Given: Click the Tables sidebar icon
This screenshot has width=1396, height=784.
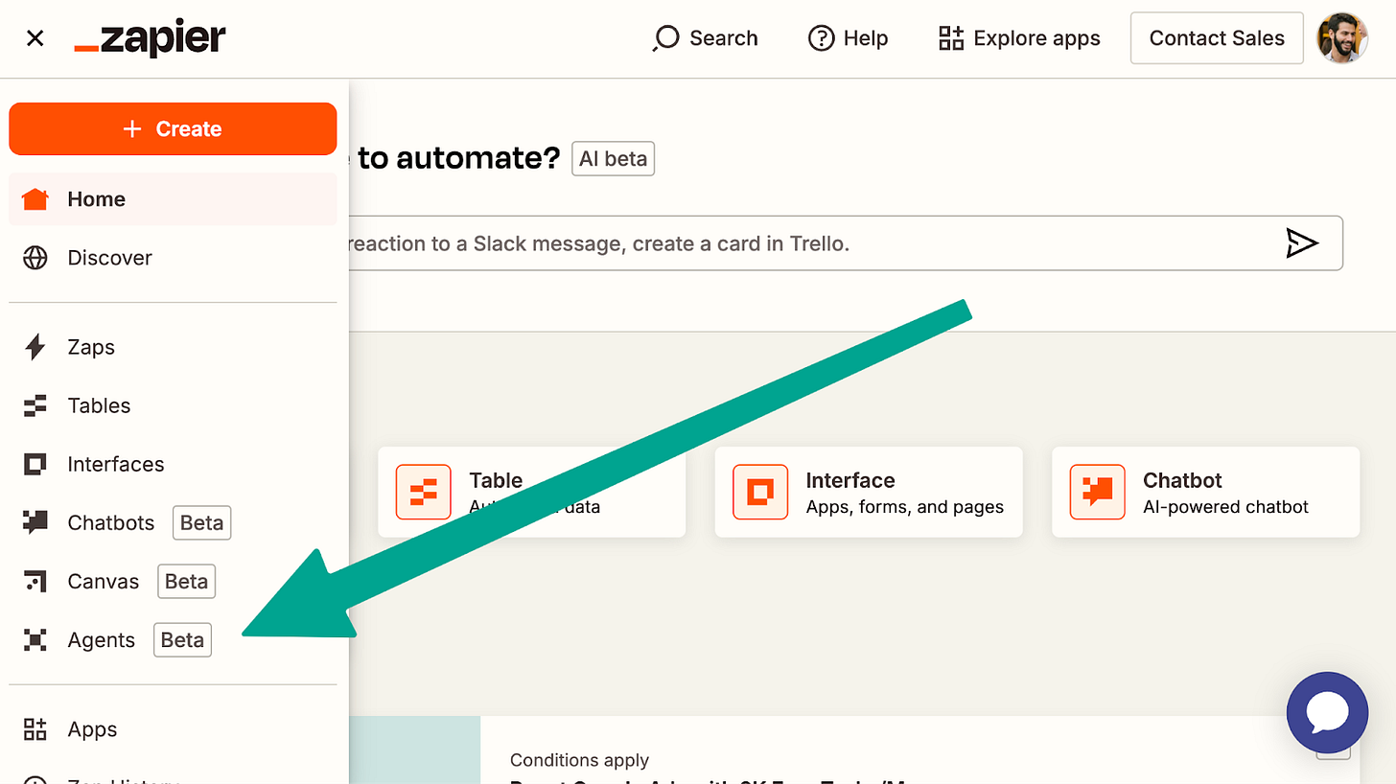Looking at the screenshot, I should (35, 405).
